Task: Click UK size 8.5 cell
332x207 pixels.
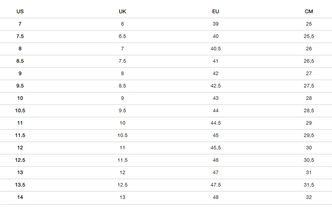Action: 122,86
